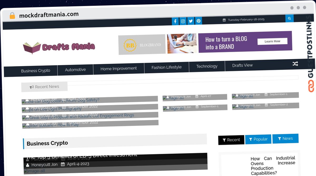The height and width of the screenshot is (176, 316).
Task: Open the Pinterest social icon
Action: click(x=199, y=21)
